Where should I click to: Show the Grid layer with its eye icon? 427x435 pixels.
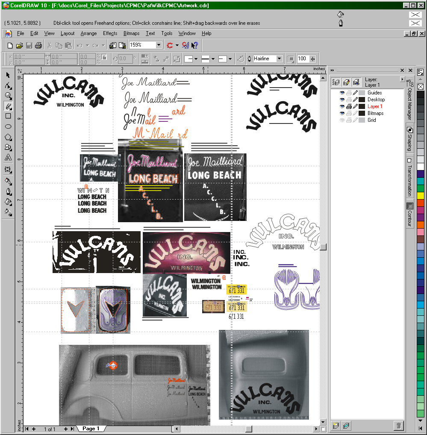coord(342,120)
